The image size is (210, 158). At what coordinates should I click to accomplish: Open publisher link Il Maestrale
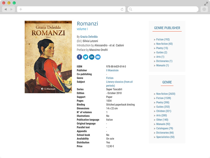point(112,70)
